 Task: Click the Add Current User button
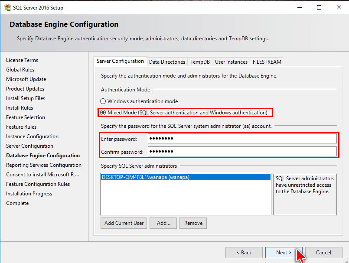point(124,223)
